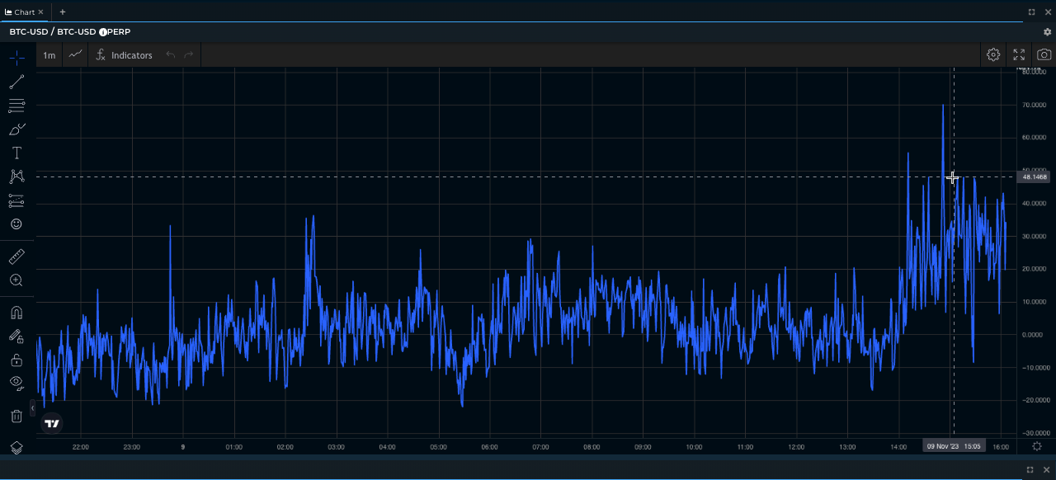Viewport: 1056px width, 480px height.
Task: Open the smiley emoji icons tool
Action: click(x=16, y=224)
